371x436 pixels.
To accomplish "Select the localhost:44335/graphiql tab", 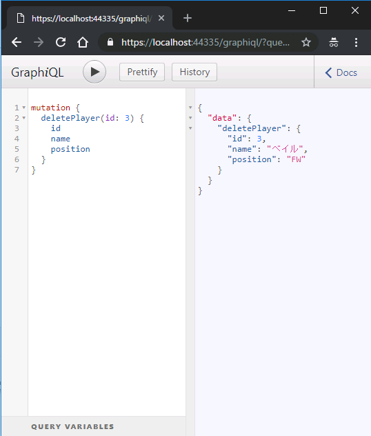I will click(90, 19).
